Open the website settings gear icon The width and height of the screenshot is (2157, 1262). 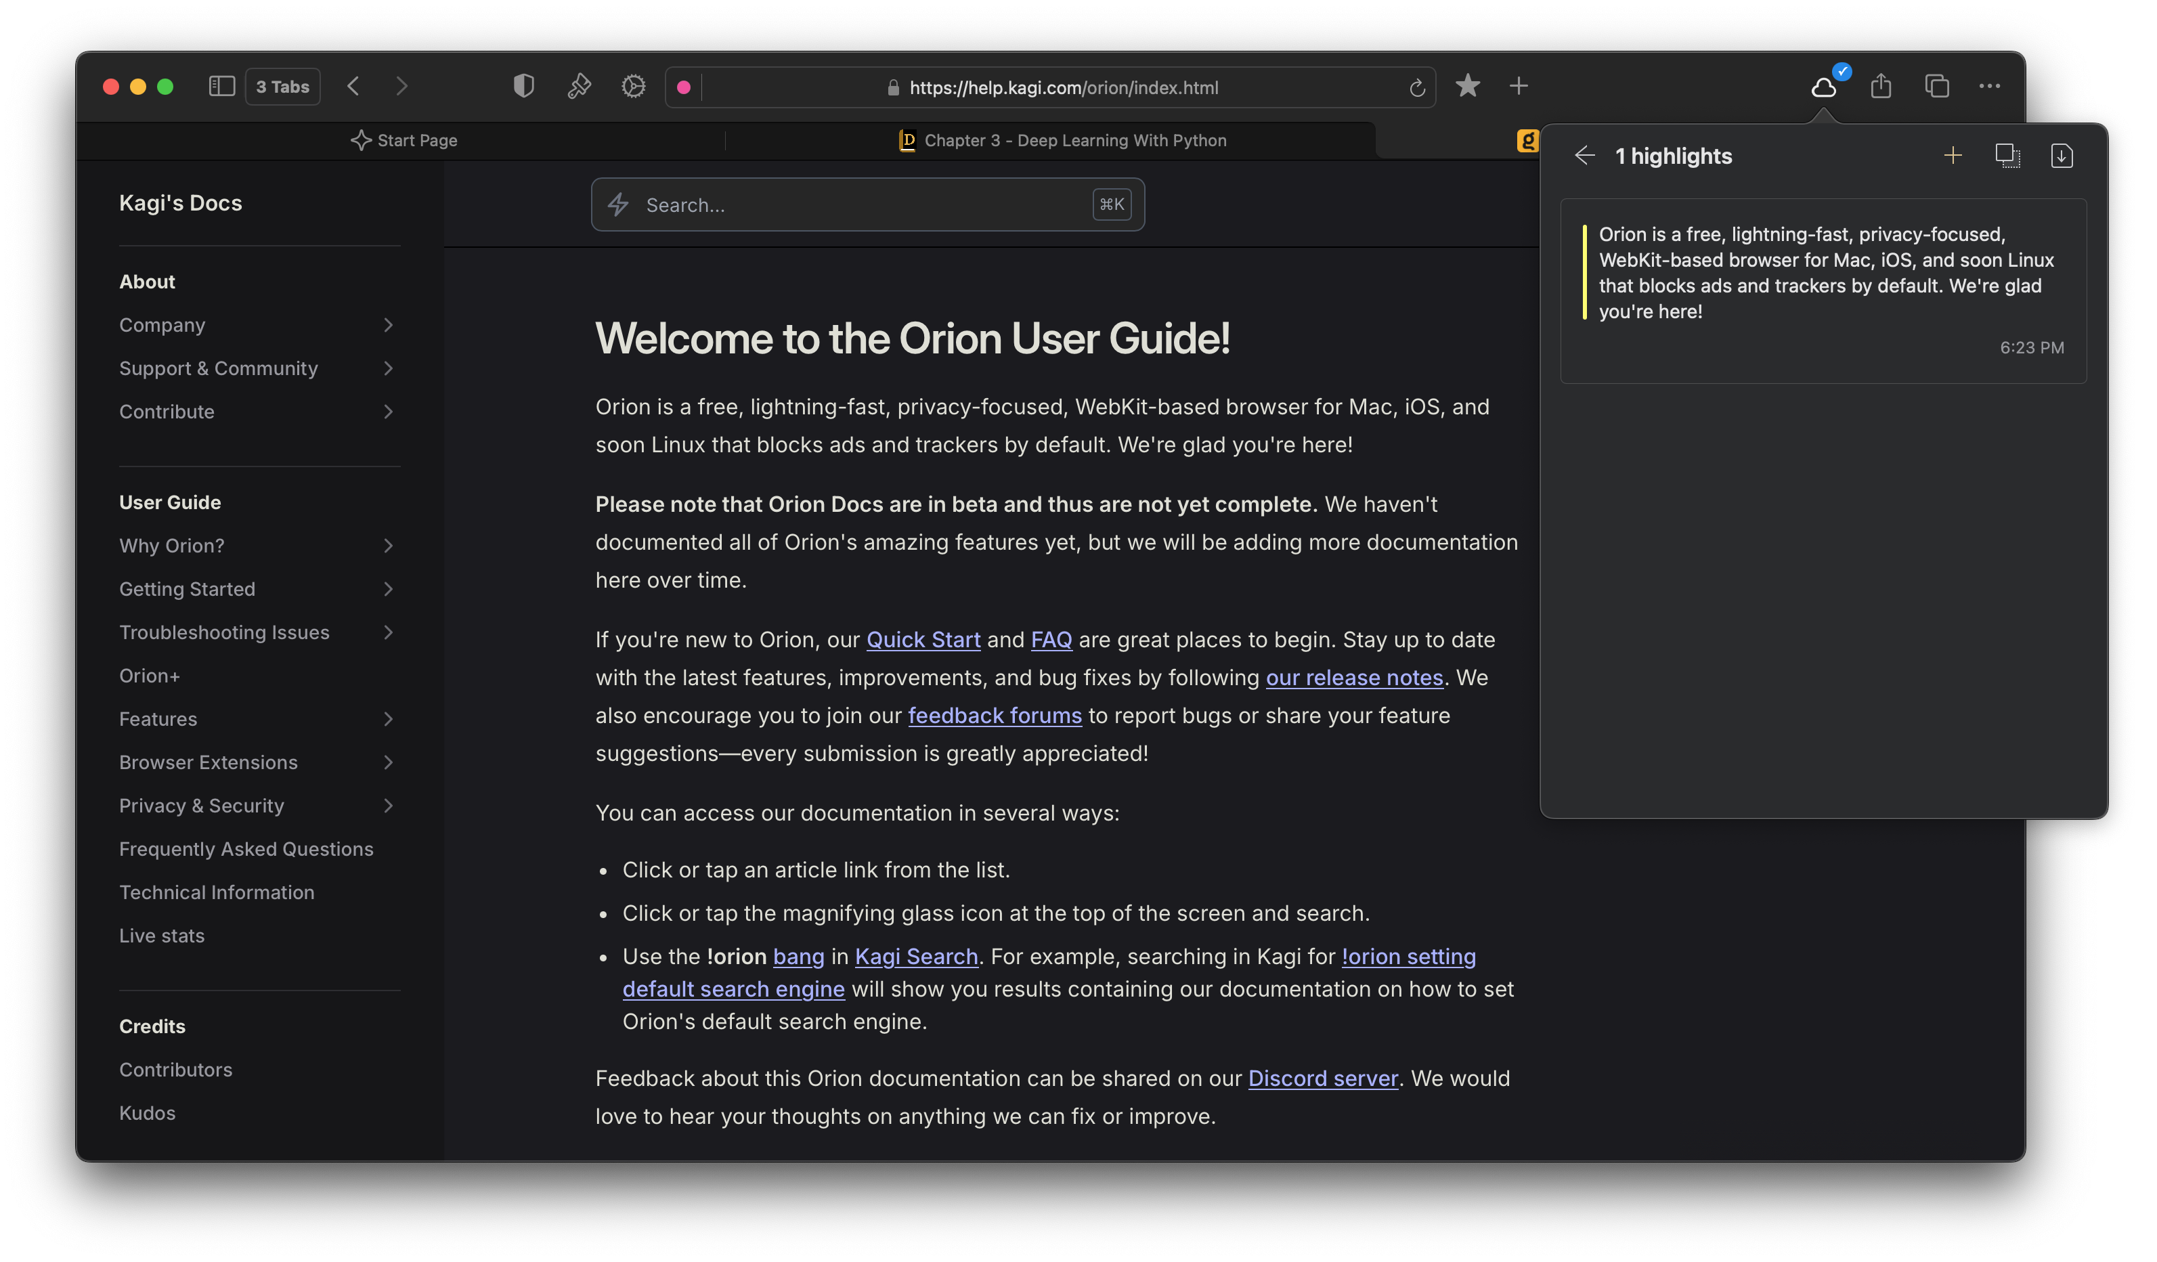(x=634, y=87)
